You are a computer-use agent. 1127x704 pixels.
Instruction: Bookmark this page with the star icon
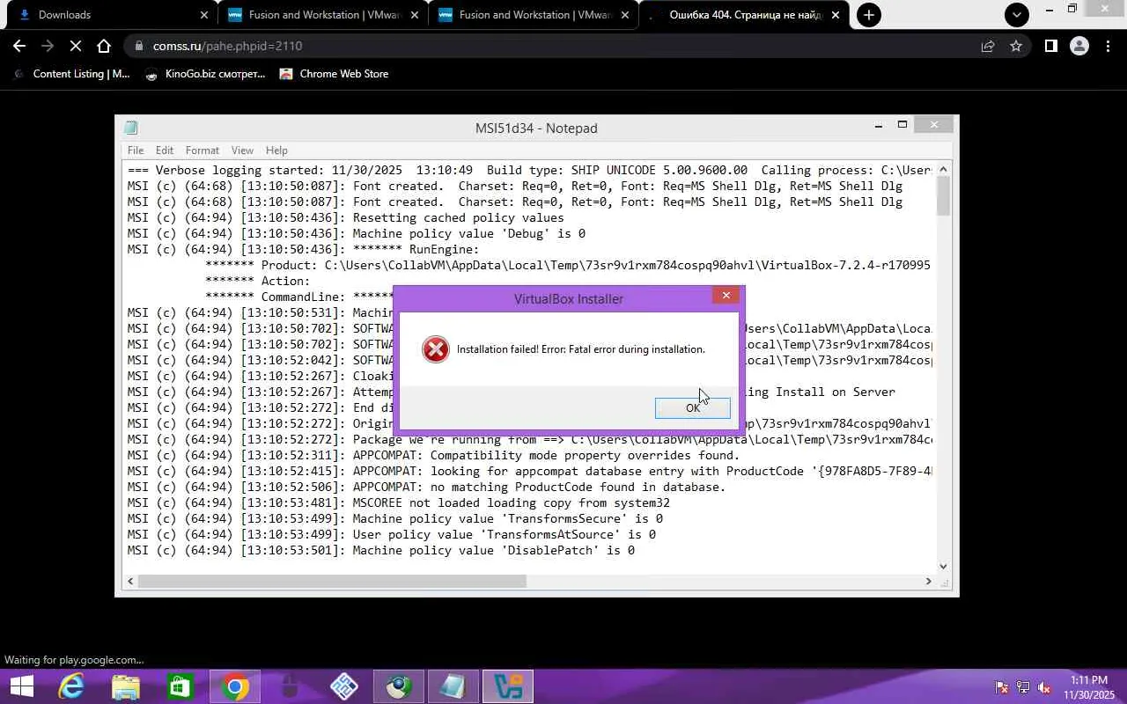1016,46
